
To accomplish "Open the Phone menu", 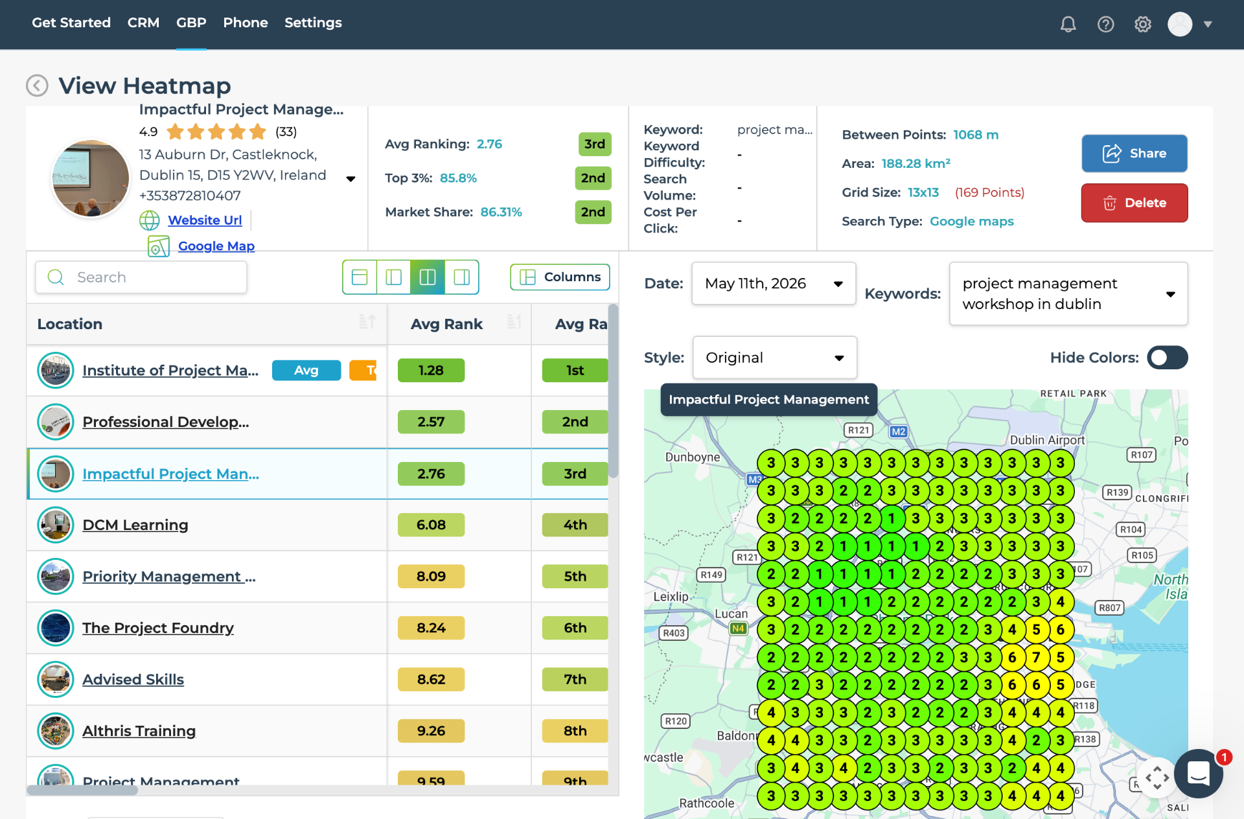I will (246, 23).
